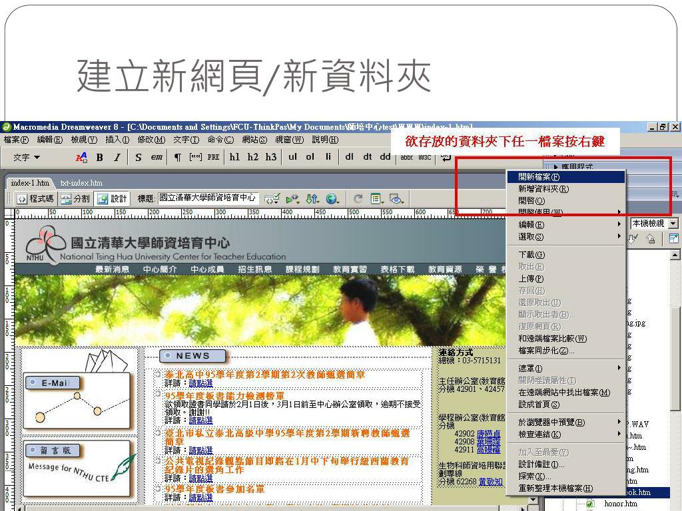Choose 下載(G) in context menu
682x511 pixels.
tap(566, 255)
